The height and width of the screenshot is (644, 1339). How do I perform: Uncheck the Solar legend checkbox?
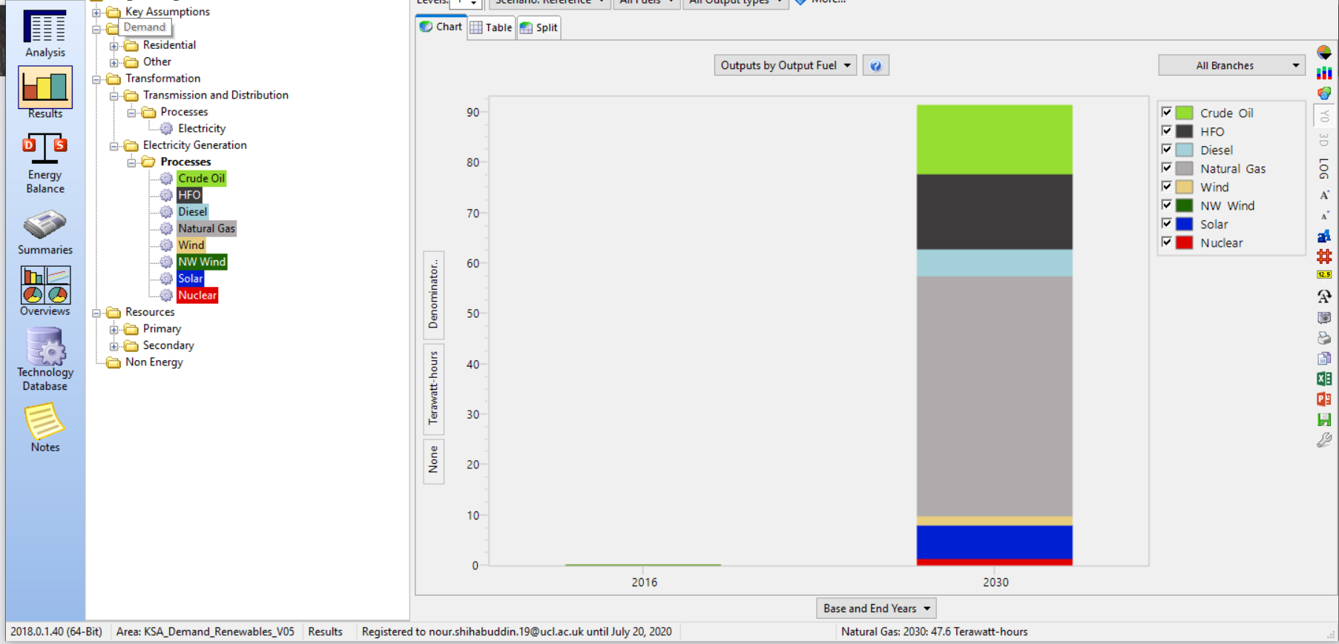coord(1167,223)
